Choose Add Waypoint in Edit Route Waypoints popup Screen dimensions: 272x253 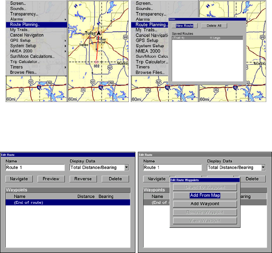[x=205, y=204]
